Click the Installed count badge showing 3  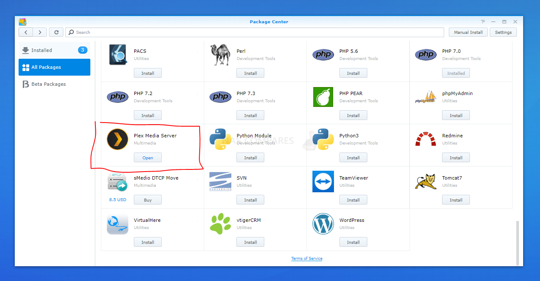click(82, 50)
